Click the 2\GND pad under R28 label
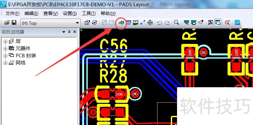The height and width of the screenshot is (125, 253). [120, 94]
